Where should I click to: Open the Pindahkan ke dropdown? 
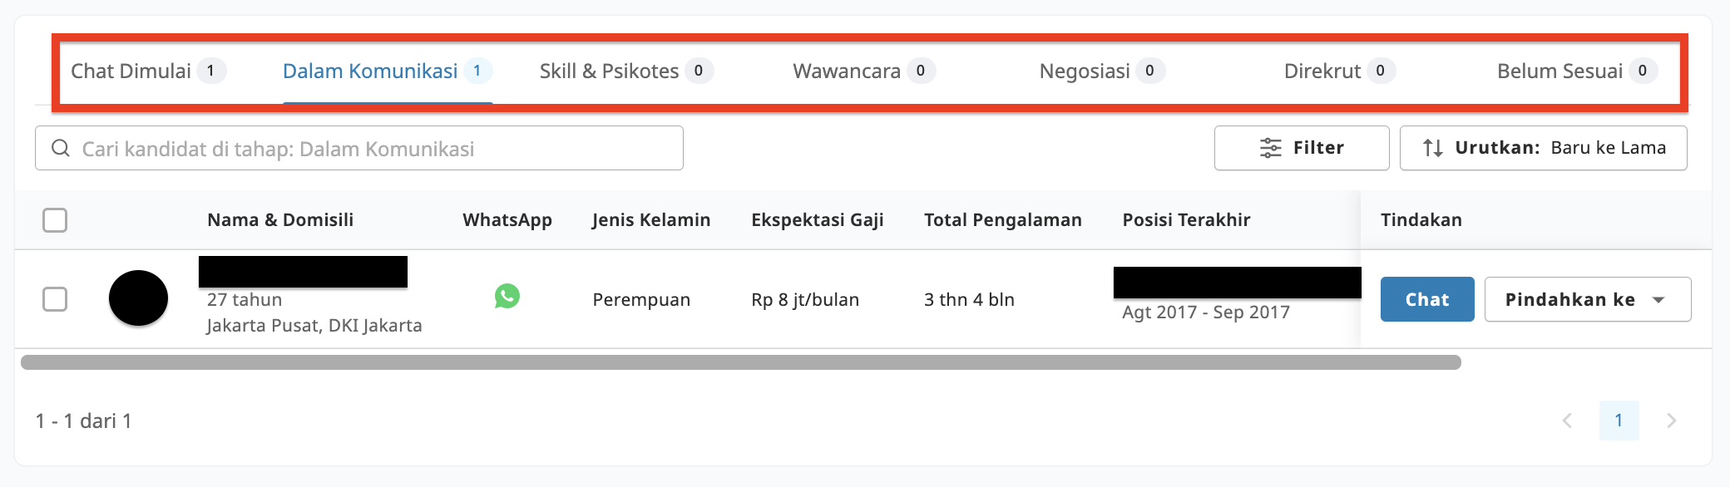[x=1587, y=298]
